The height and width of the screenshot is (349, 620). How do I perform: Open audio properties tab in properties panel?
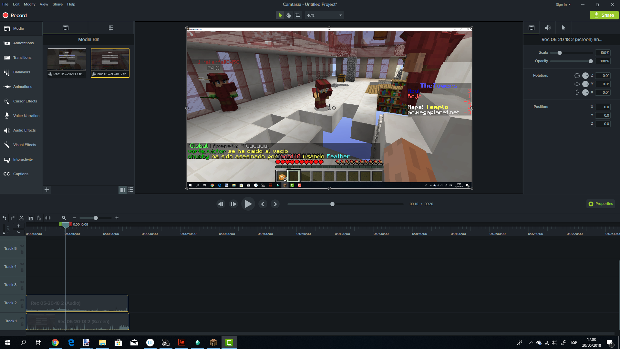pyautogui.click(x=548, y=28)
